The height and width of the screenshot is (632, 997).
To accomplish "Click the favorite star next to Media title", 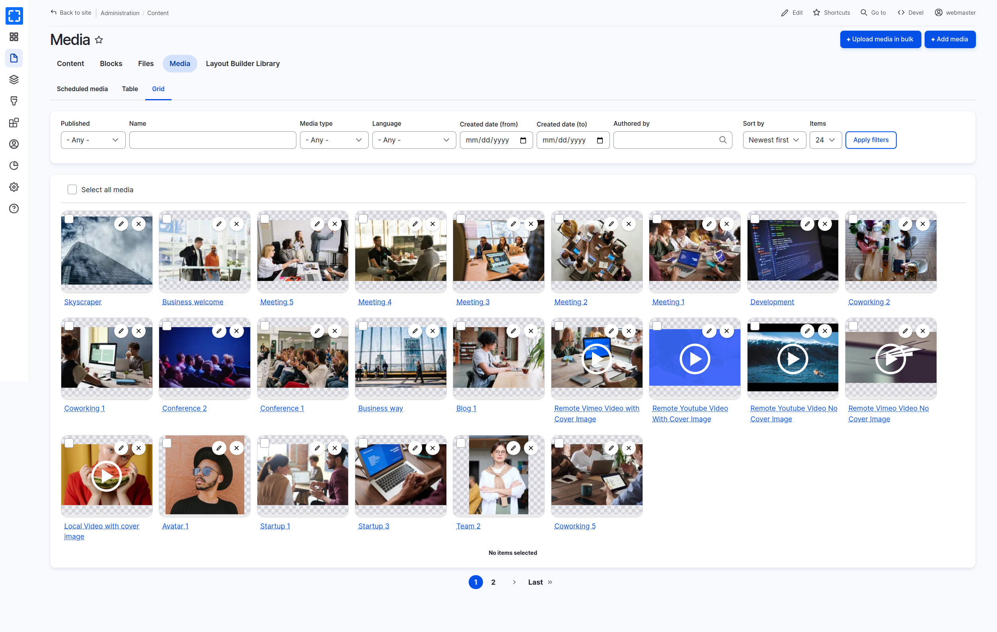I will (x=99, y=40).
